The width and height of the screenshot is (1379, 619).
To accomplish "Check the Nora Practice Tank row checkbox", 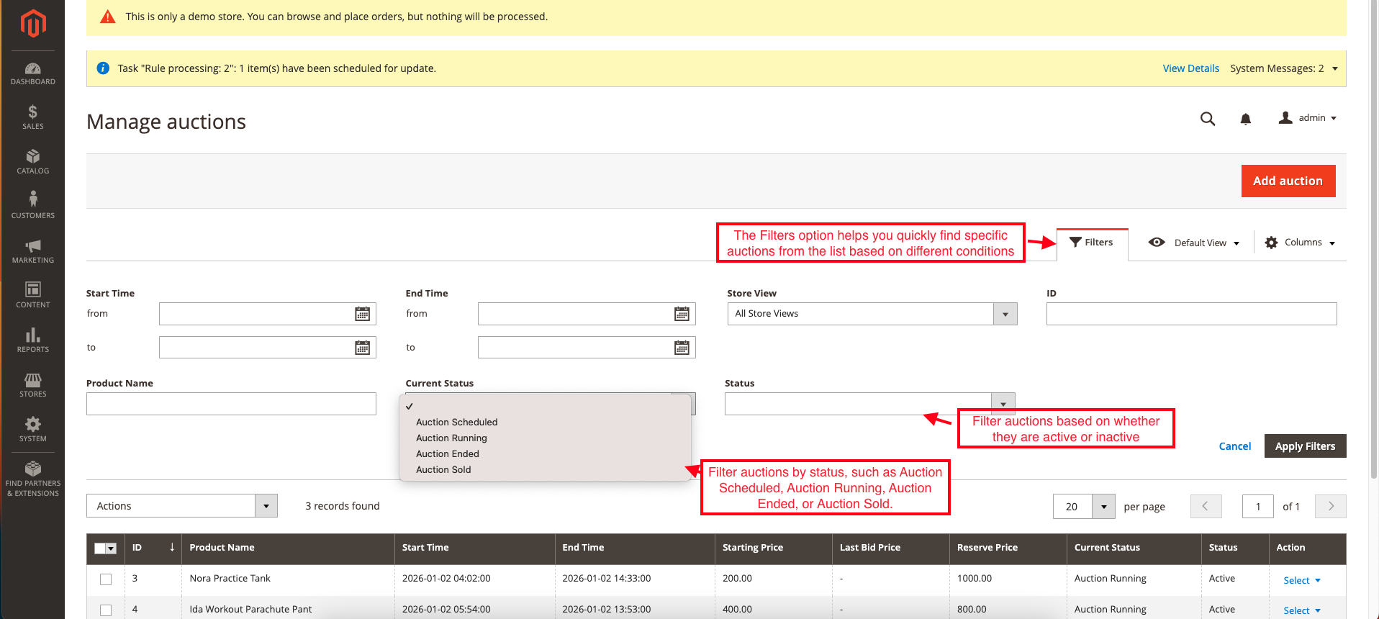I will point(106,579).
